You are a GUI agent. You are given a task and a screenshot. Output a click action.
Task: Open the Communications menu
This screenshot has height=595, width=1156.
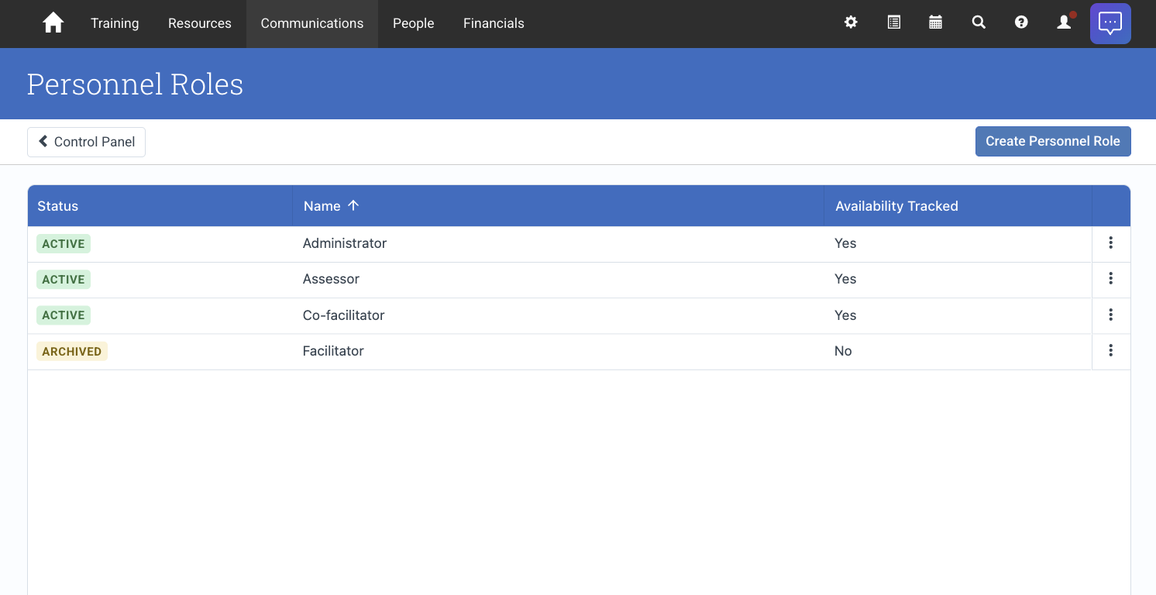[x=312, y=23]
